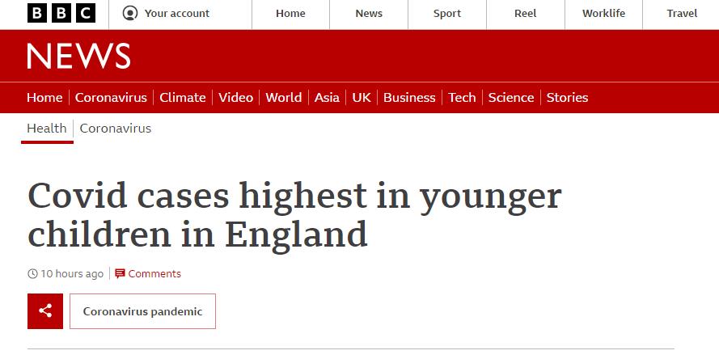719x359 pixels.
Task: Open the top bar News link
Action: 369,14
